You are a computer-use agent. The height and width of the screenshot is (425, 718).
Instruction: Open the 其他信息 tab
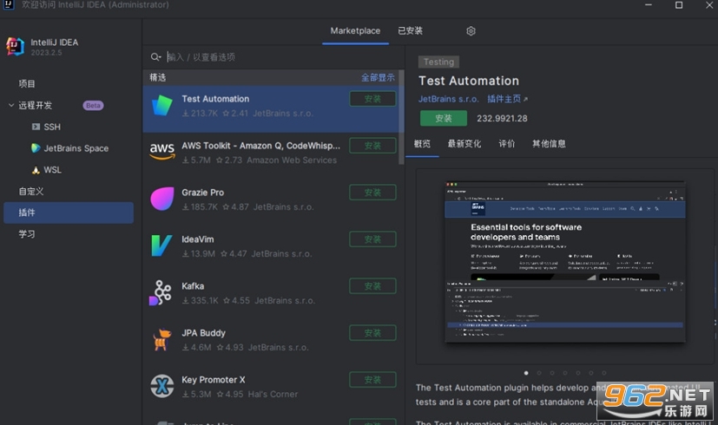tap(549, 144)
